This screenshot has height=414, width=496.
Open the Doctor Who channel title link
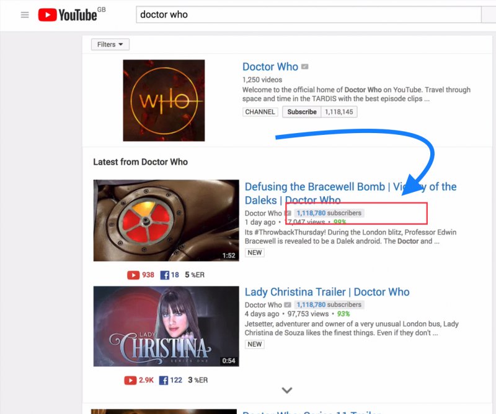pos(270,67)
